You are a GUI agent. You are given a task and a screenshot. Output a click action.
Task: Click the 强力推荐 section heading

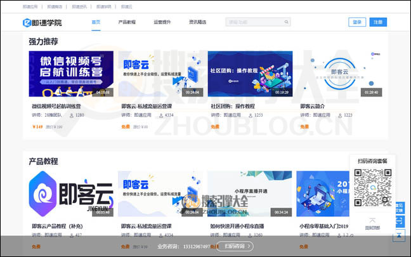pyautogui.click(x=43, y=41)
